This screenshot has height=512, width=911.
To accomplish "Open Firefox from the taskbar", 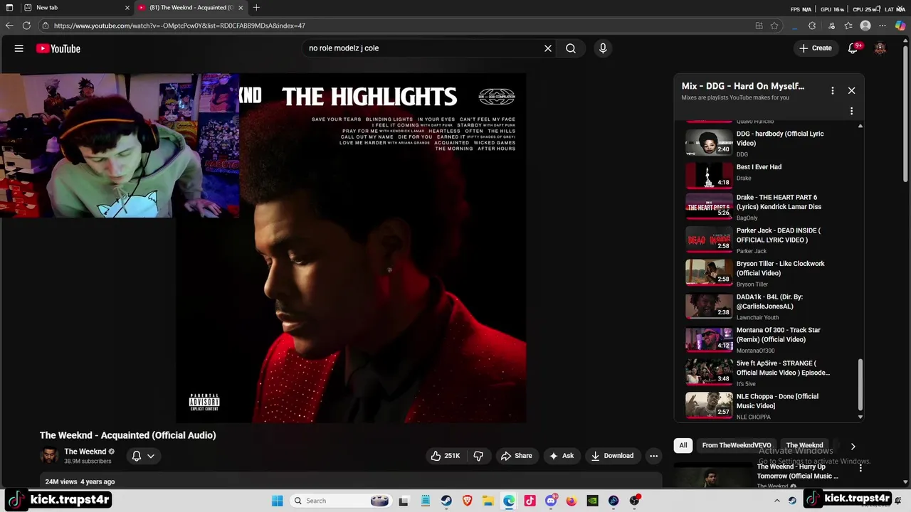I will tap(572, 501).
